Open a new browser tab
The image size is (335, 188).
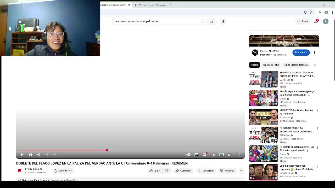point(177,5)
